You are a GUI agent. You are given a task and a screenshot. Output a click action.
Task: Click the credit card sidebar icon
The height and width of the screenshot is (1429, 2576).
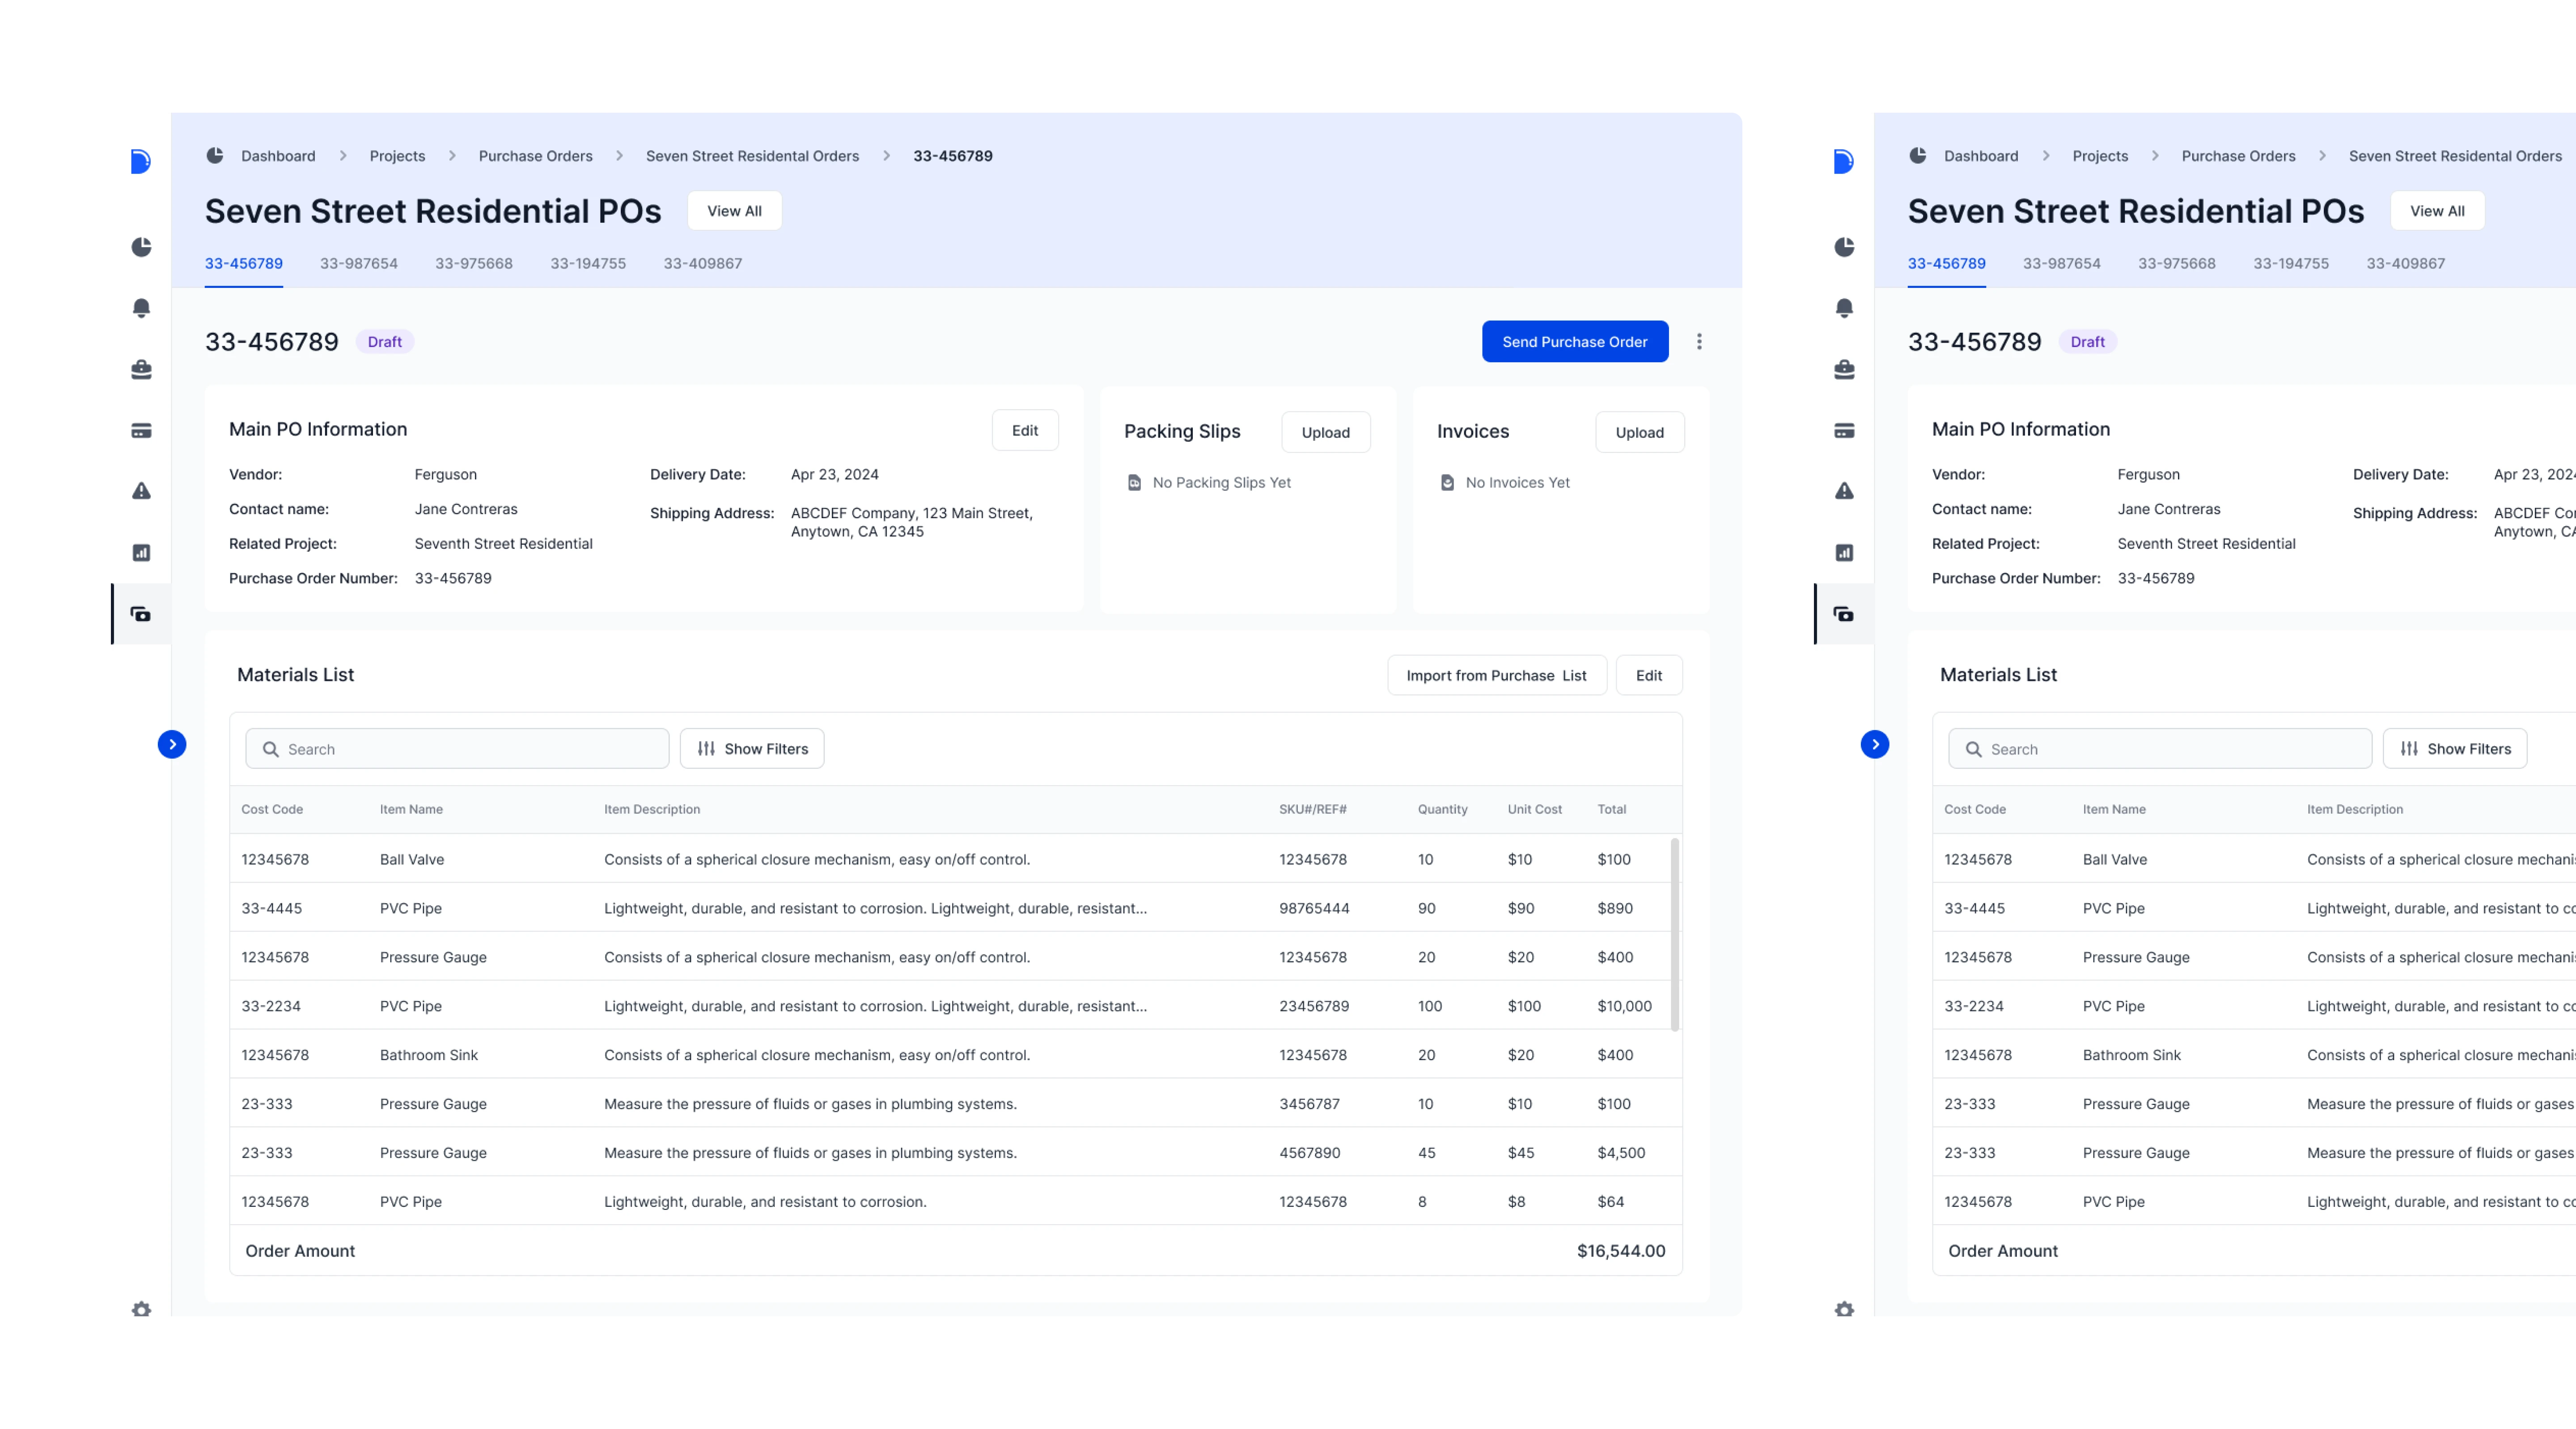point(141,431)
